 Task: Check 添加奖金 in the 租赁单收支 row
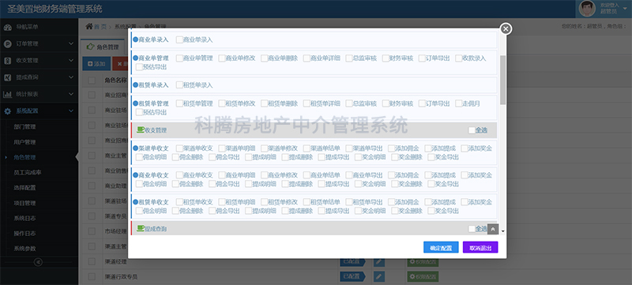(465, 201)
